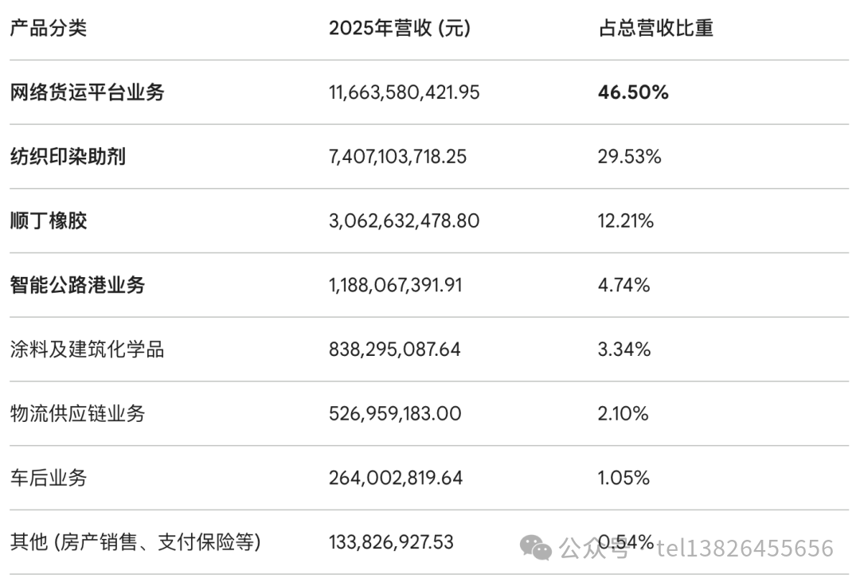860x582 pixels.
Task: Select the 2025年营收 (元) column header
Action: tap(400, 28)
